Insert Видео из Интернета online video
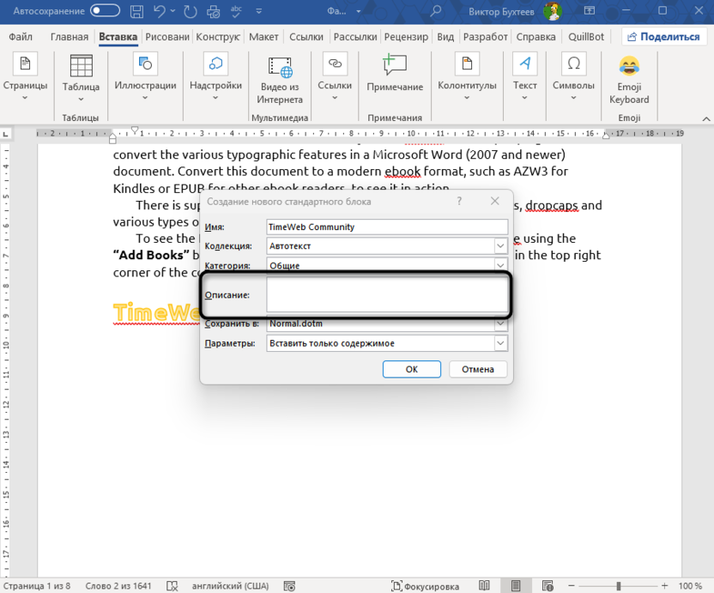714x593 pixels. pyautogui.click(x=280, y=67)
